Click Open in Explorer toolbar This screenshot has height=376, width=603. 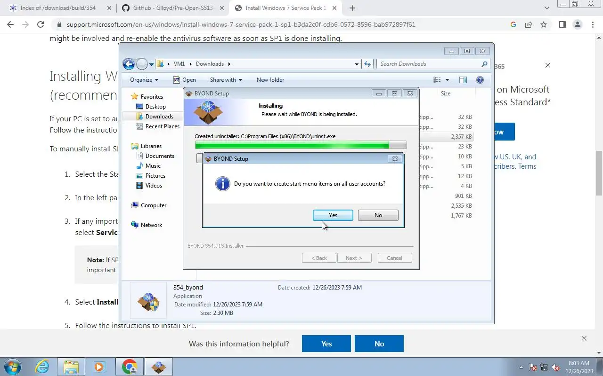(x=185, y=80)
